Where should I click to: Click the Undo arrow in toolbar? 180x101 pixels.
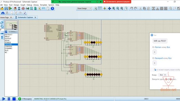[131, 8]
